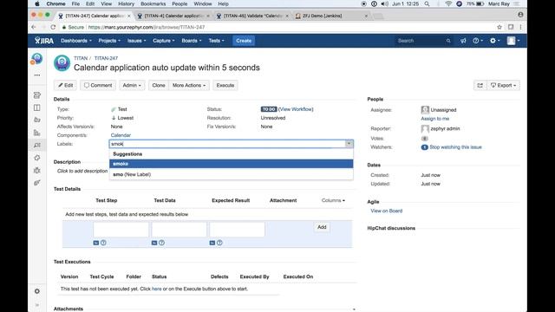Expand the Admin dropdown button

pos(132,85)
